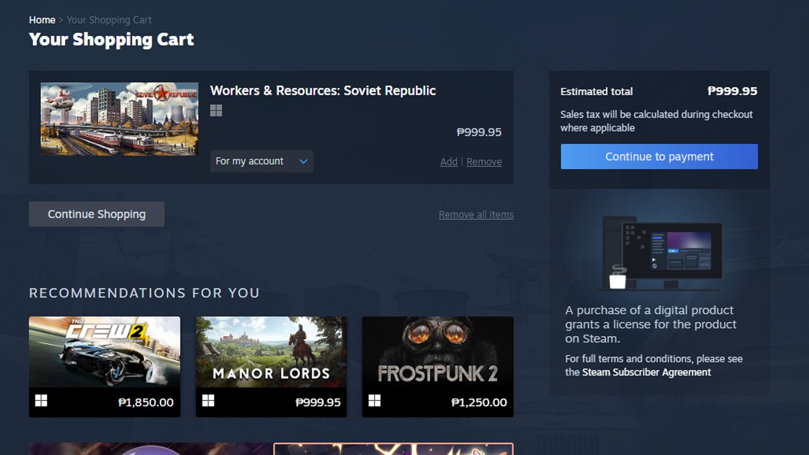
Task: Click 'Remove all items'
Action: coord(476,214)
